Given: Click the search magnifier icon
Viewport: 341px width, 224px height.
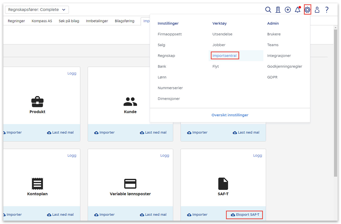Looking at the screenshot, I should pos(268,10).
